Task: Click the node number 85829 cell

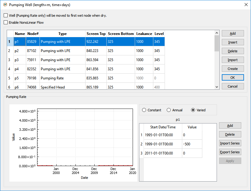Action: [33, 42]
